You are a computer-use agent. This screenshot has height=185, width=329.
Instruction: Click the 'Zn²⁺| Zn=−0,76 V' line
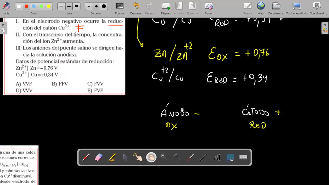coord(36,68)
